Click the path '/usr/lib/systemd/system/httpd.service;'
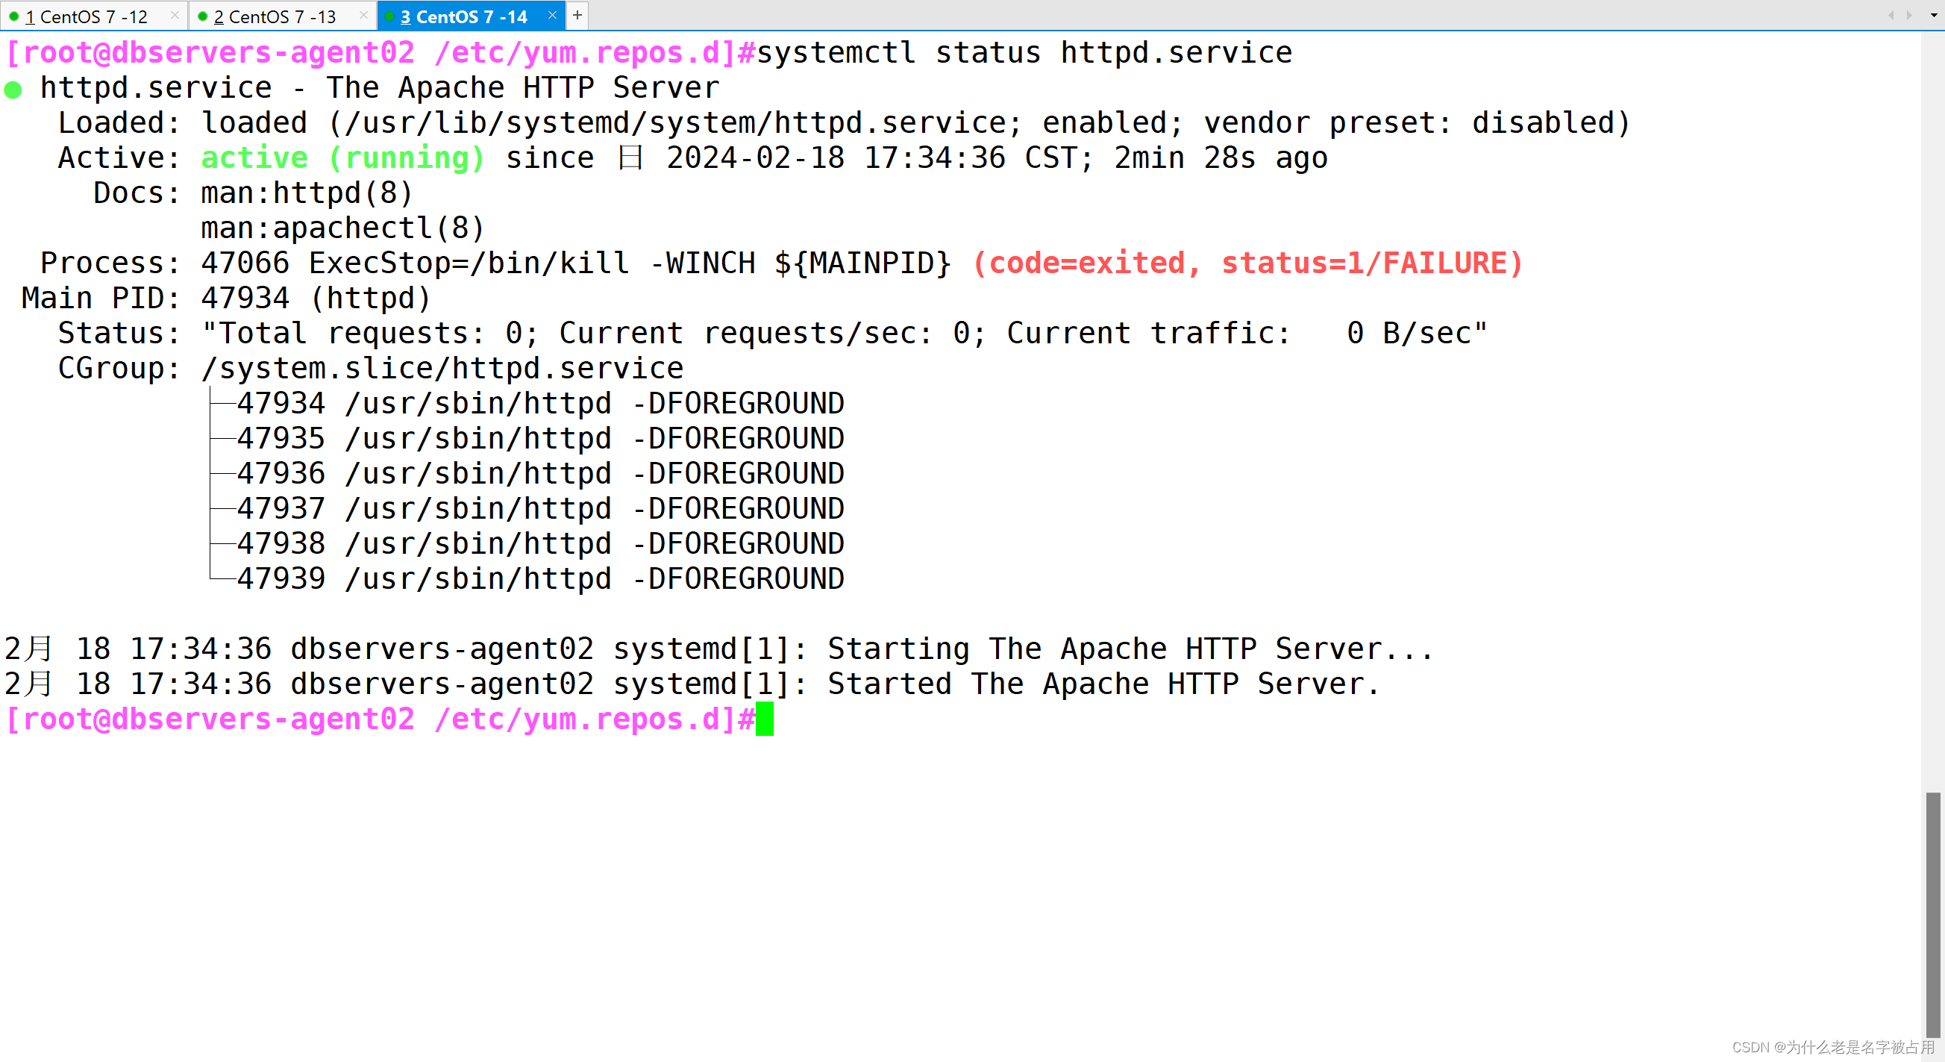The image size is (1945, 1062). coord(683,122)
